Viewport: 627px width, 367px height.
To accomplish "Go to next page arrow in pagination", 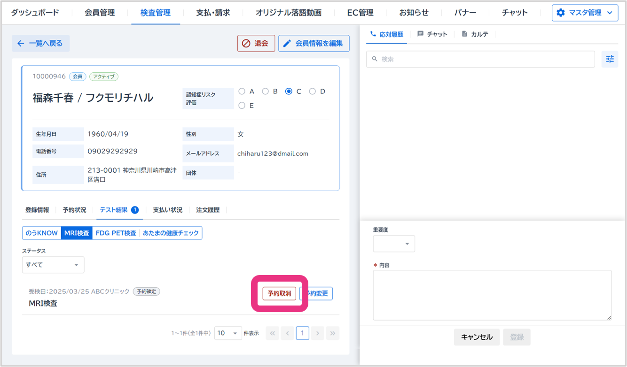I will click(x=318, y=333).
